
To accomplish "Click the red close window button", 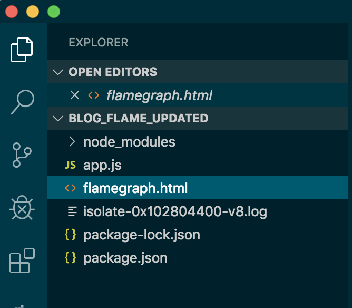I will (12, 12).
